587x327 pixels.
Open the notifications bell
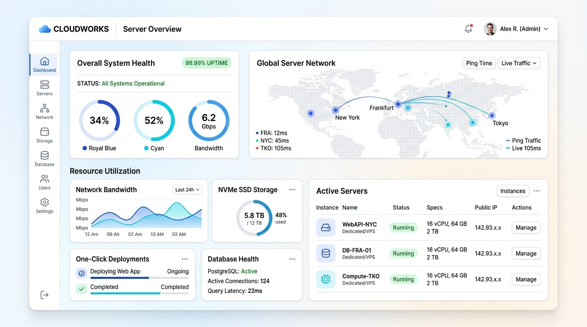pyautogui.click(x=468, y=29)
